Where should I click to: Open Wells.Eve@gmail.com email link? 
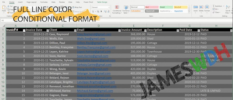(91, 39)
